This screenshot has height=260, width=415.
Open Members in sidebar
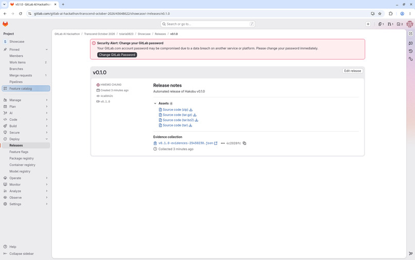click(x=26, y=56)
